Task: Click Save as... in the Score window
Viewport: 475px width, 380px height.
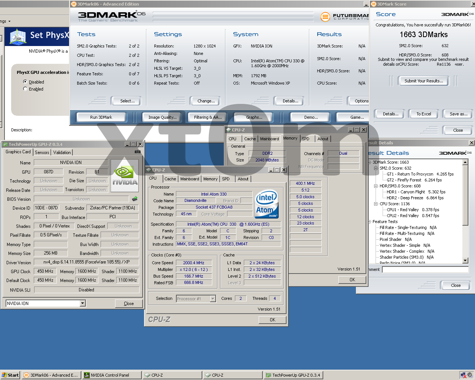Action: click(x=458, y=114)
